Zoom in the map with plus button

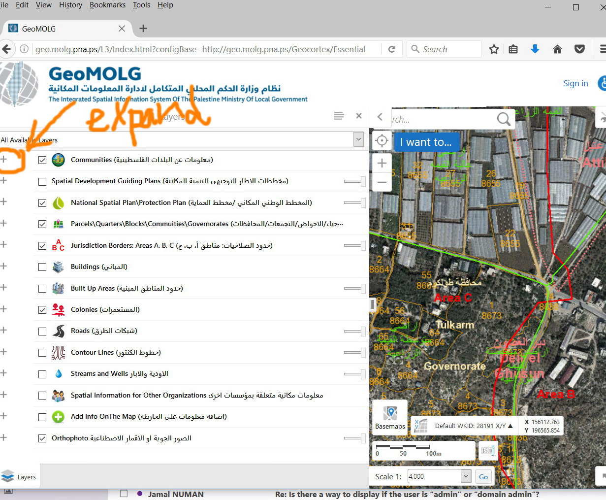click(382, 163)
